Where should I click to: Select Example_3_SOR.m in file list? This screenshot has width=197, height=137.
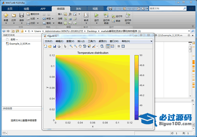[x=20, y=44]
